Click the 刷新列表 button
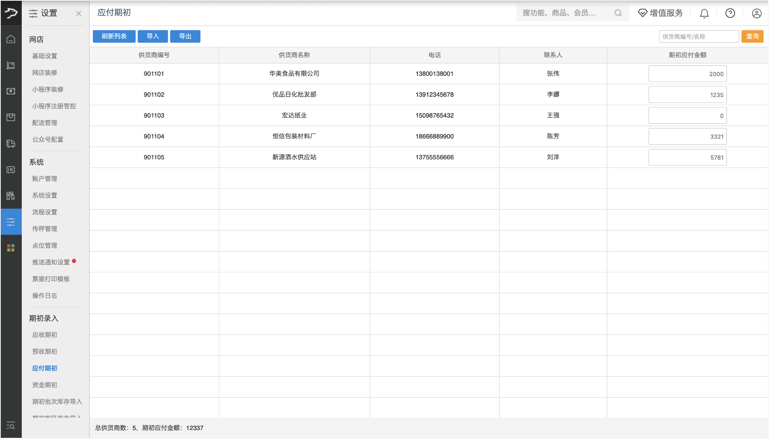 [x=114, y=36]
